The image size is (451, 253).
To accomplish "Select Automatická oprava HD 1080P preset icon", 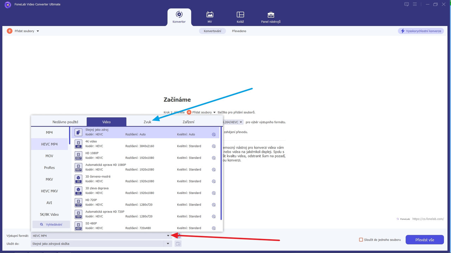I will [x=78, y=167].
